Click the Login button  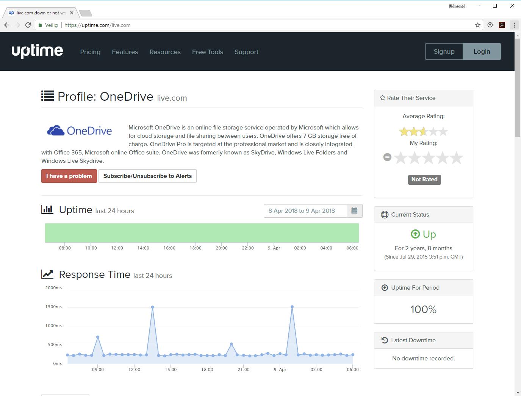482,51
